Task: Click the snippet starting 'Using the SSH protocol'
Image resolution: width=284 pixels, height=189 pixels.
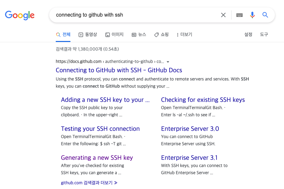Action: pos(152,83)
